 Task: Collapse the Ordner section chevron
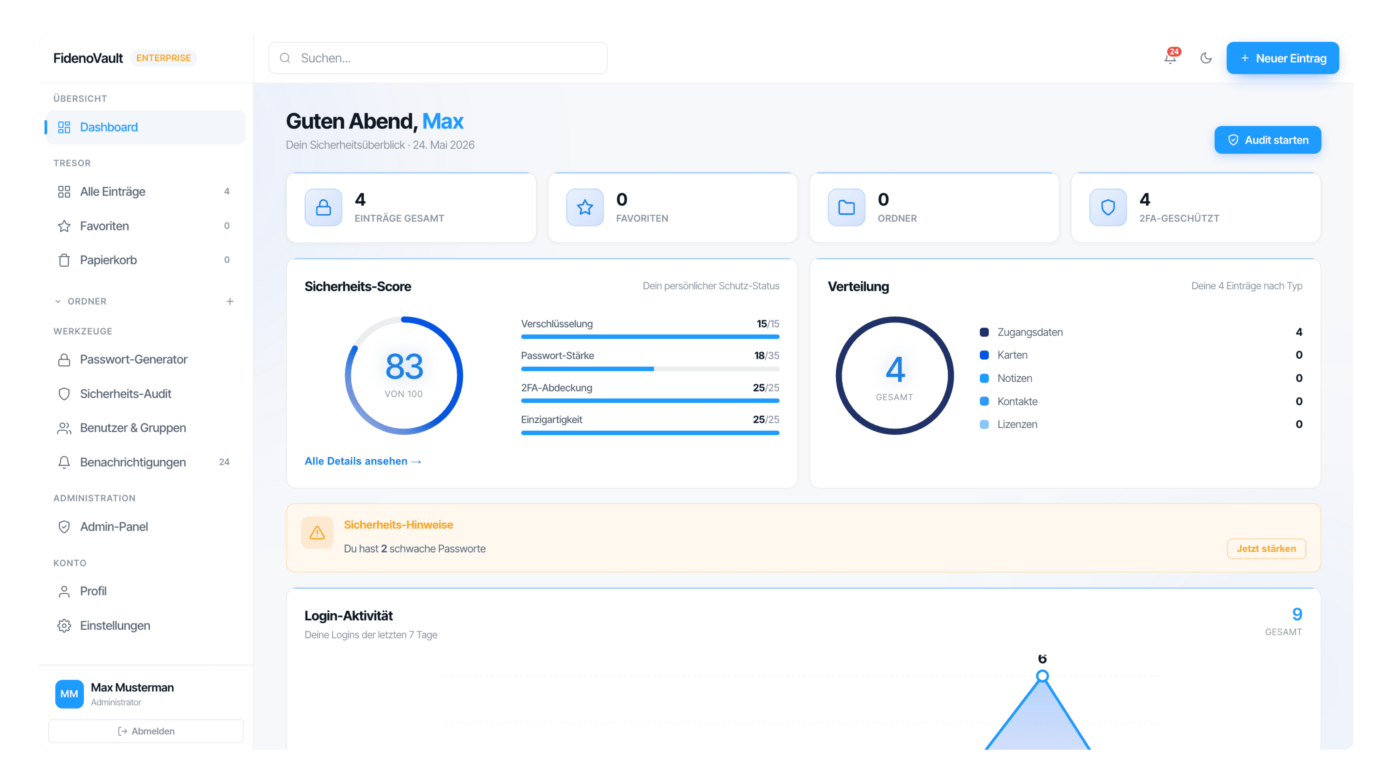point(58,301)
